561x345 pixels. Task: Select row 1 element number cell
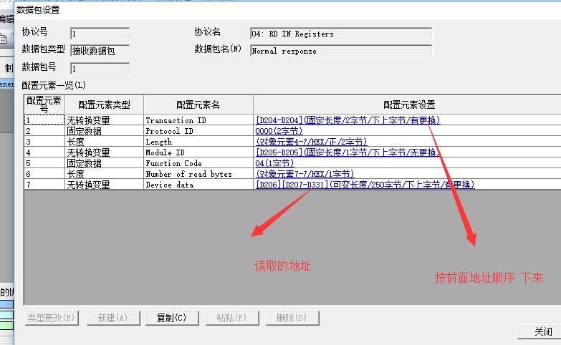pos(44,120)
